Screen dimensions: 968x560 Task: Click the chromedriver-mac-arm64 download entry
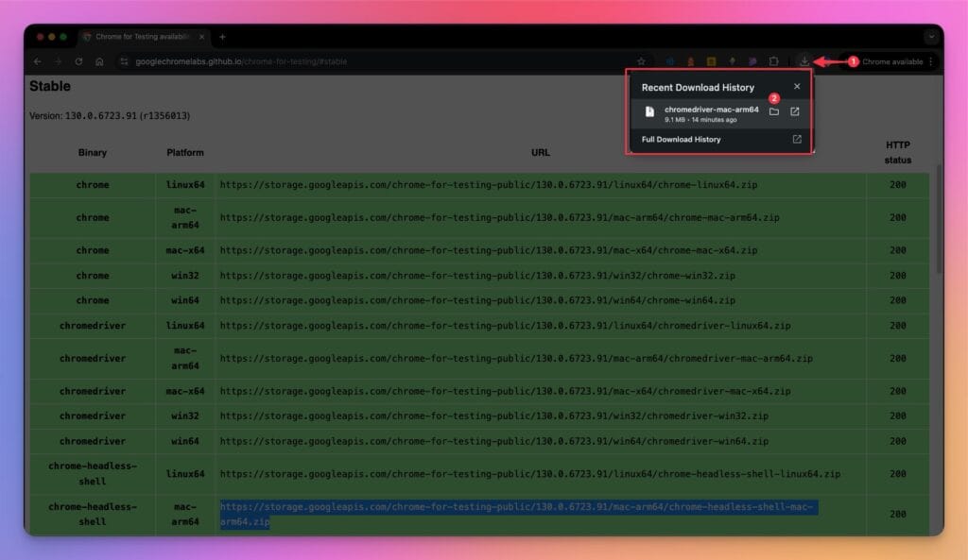pyautogui.click(x=719, y=113)
